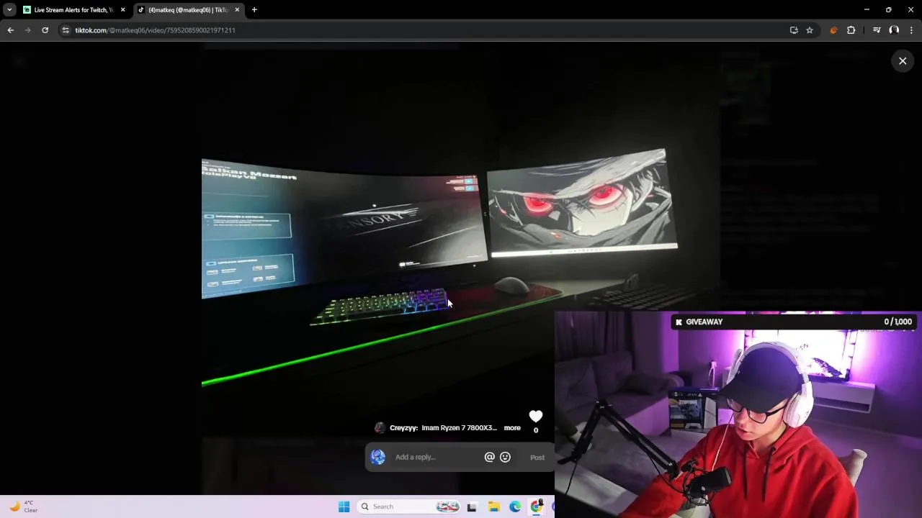Open the tab search dropdown arrow
This screenshot has height=518, width=922.
pos(9,10)
